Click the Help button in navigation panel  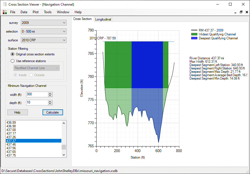17,112
